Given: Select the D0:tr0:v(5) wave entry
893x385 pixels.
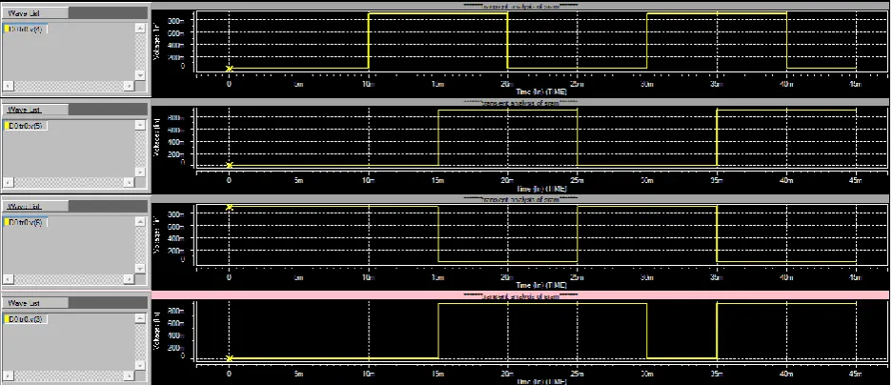Looking at the screenshot, I should pos(26,126).
